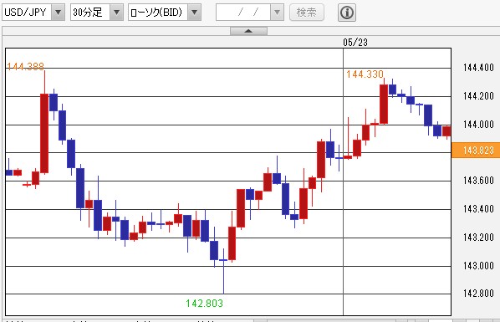Click the 30分足 combo box text
Image resolution: width=500 pixels, height=322 pixels.
pyautogui.click(x=87, y=13)
